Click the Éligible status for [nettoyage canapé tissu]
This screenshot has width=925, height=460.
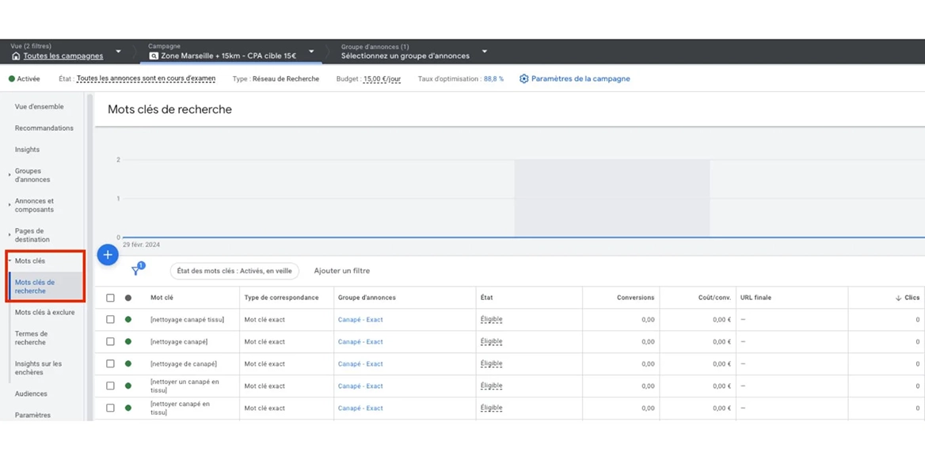(491, 320)
